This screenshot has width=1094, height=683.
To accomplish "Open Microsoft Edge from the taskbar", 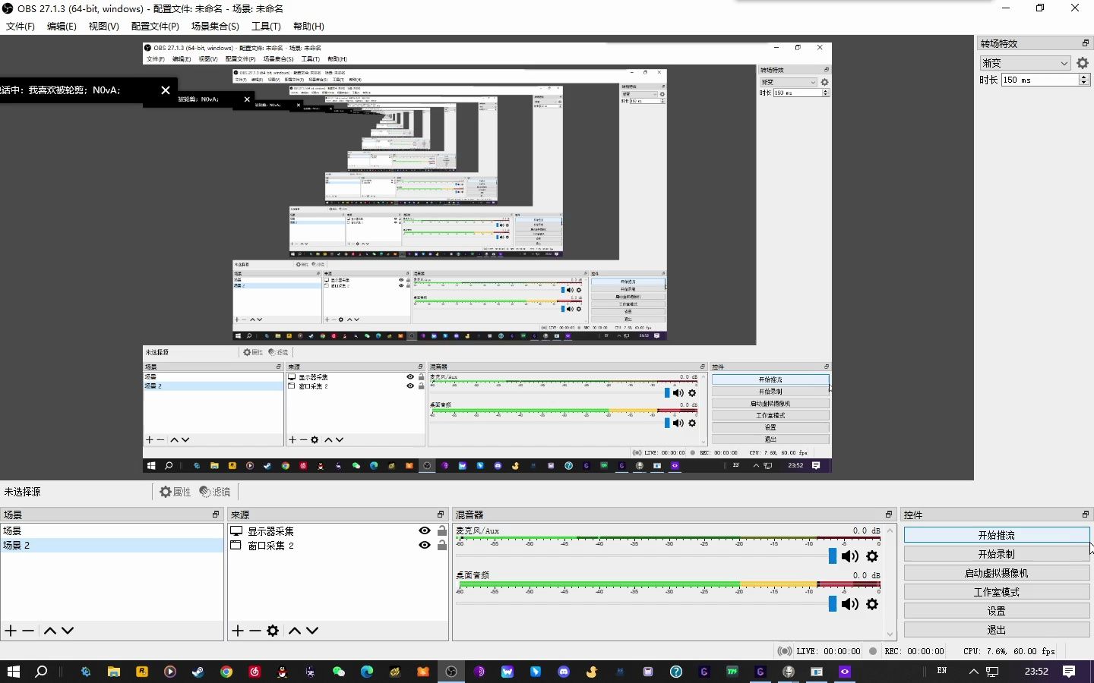I will tap(367, 672).
